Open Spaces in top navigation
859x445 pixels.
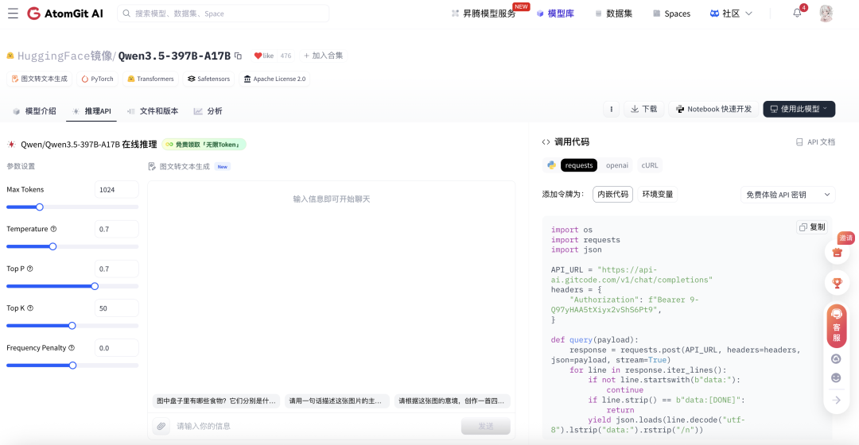[671, 14]
